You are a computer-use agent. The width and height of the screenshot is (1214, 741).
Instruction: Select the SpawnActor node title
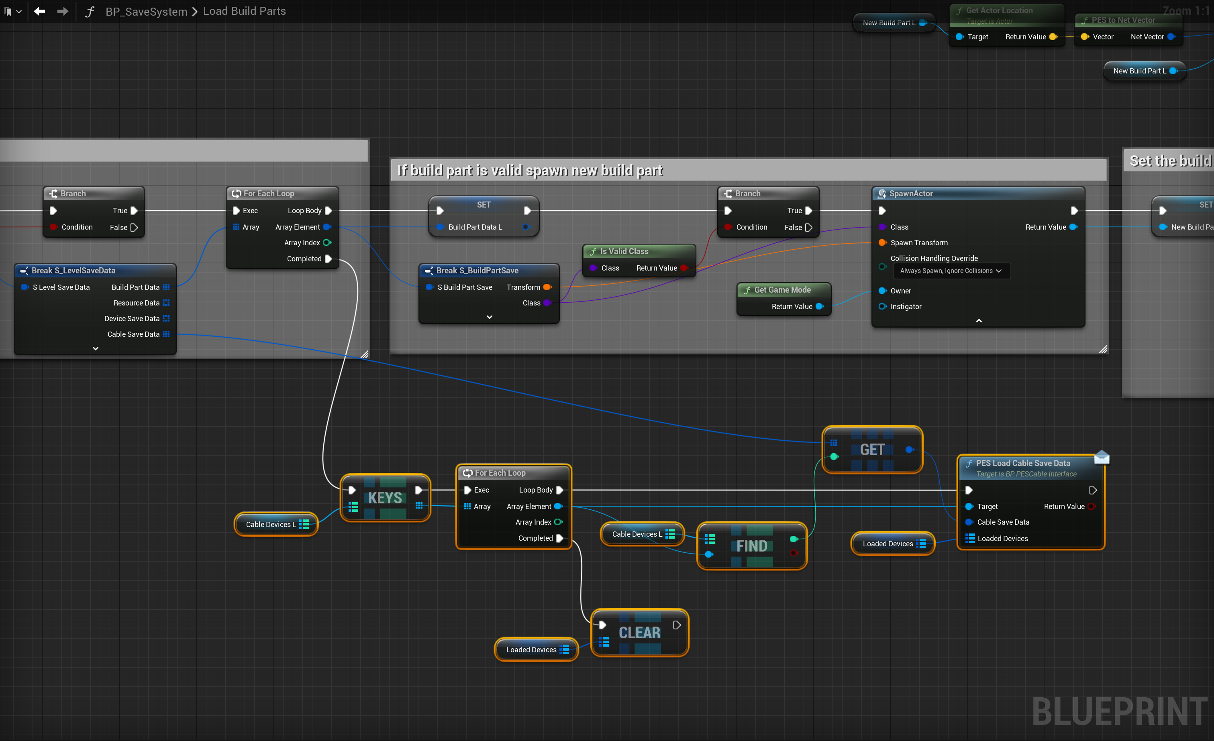910,193
